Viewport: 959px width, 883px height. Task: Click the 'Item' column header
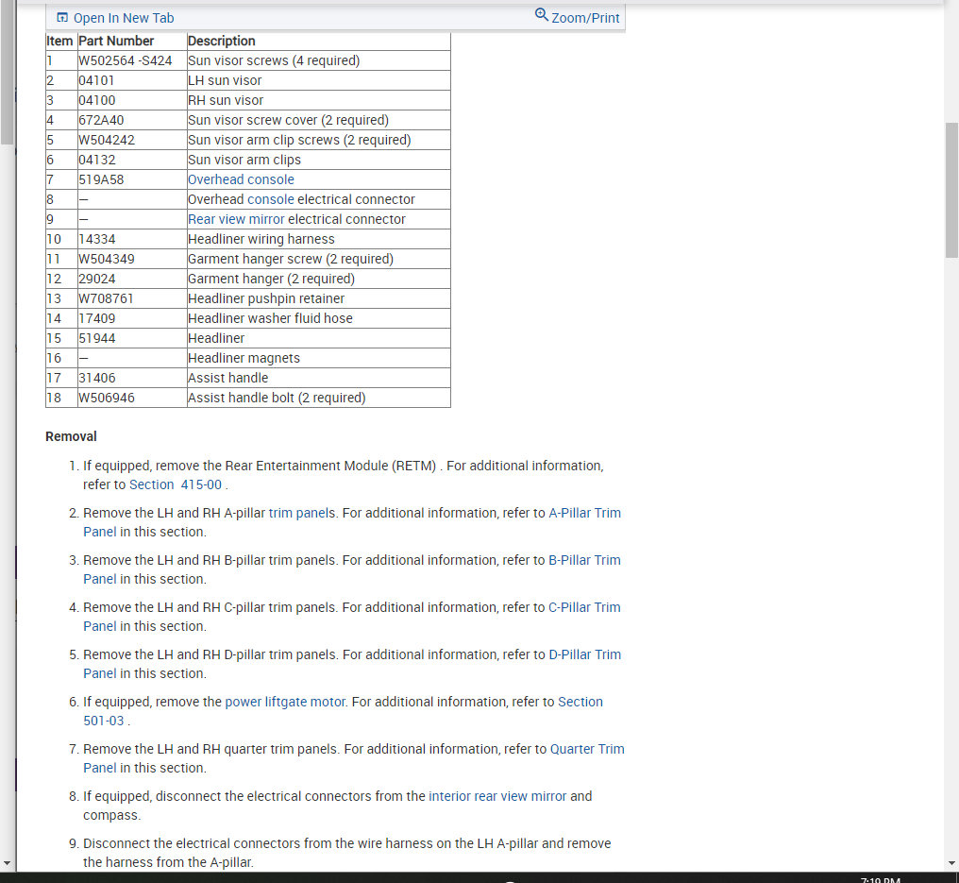coord(59,41)
